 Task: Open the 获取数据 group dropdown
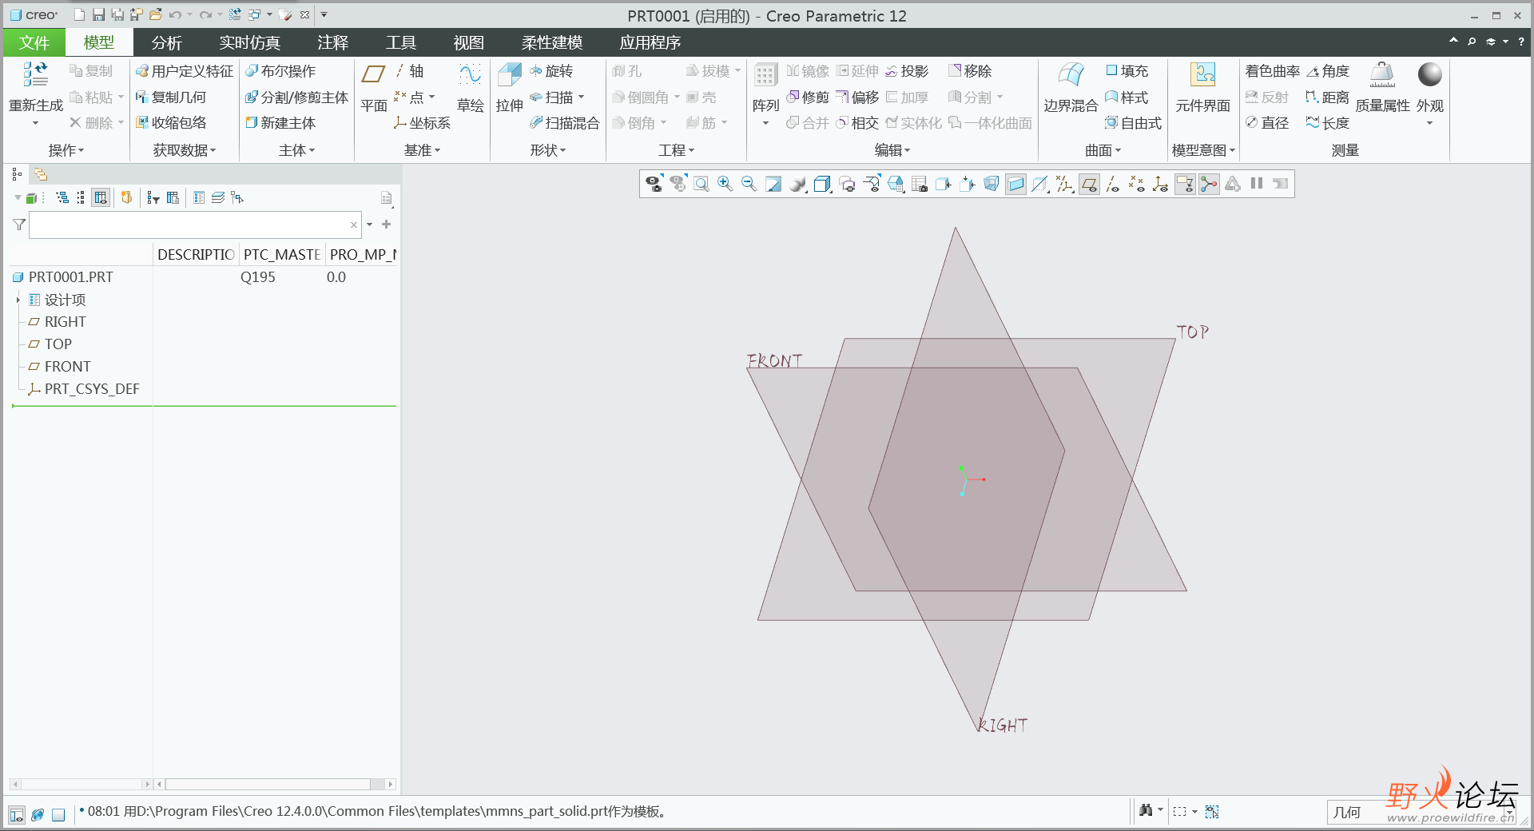pos(185,150)
